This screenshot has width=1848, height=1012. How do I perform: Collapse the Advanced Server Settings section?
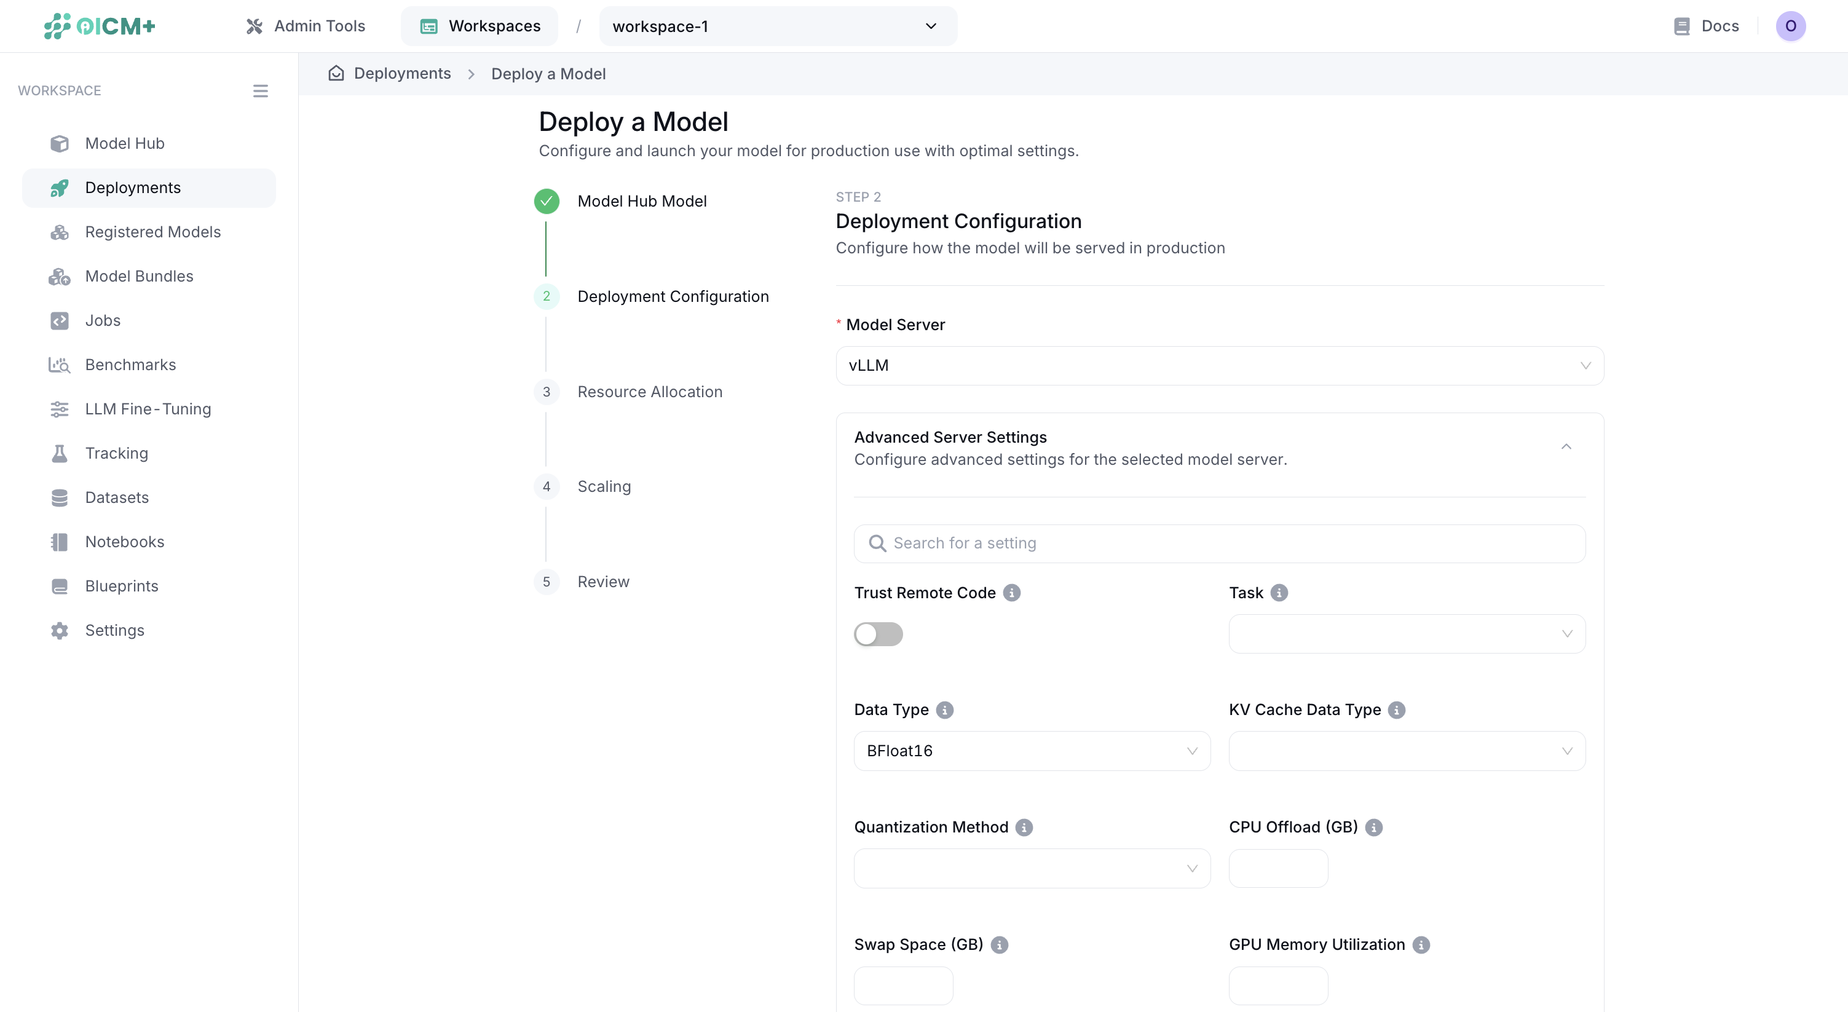click(1566, 447)
